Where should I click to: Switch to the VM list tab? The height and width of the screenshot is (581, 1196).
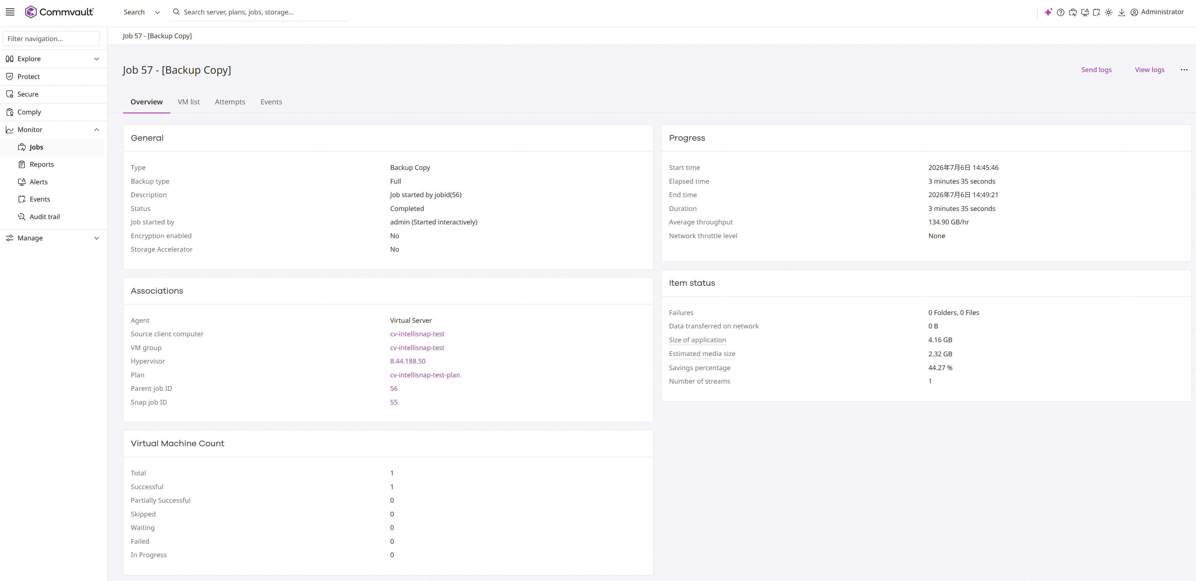click(x=189, y=102)
